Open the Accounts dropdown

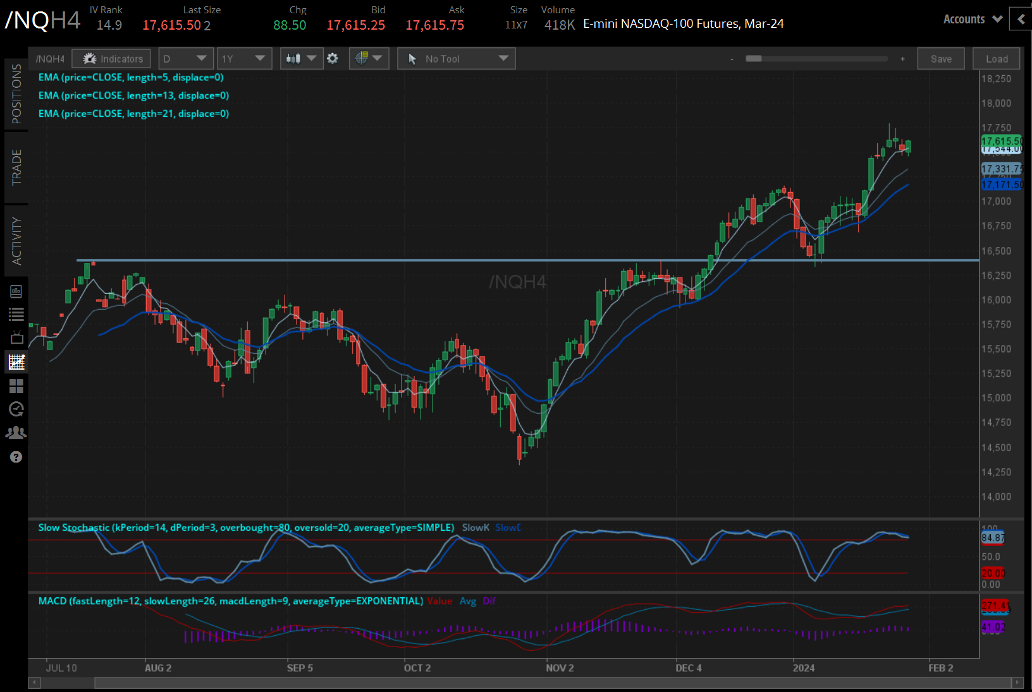(972, 19)
